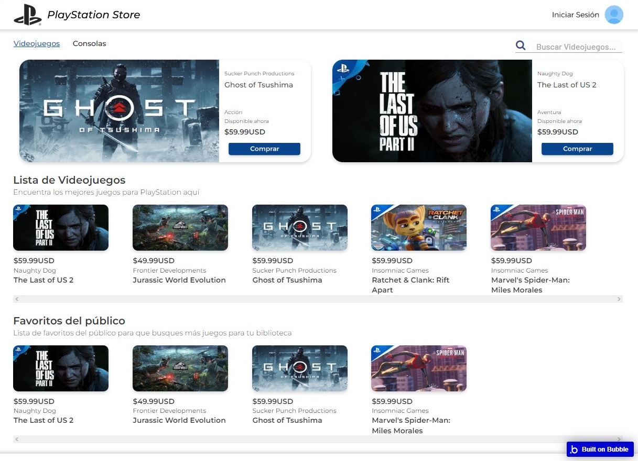Click the Ghost of Tsushima title in featured banner
Viewport: 638px width, 461px height.
(x=258, y=85)
